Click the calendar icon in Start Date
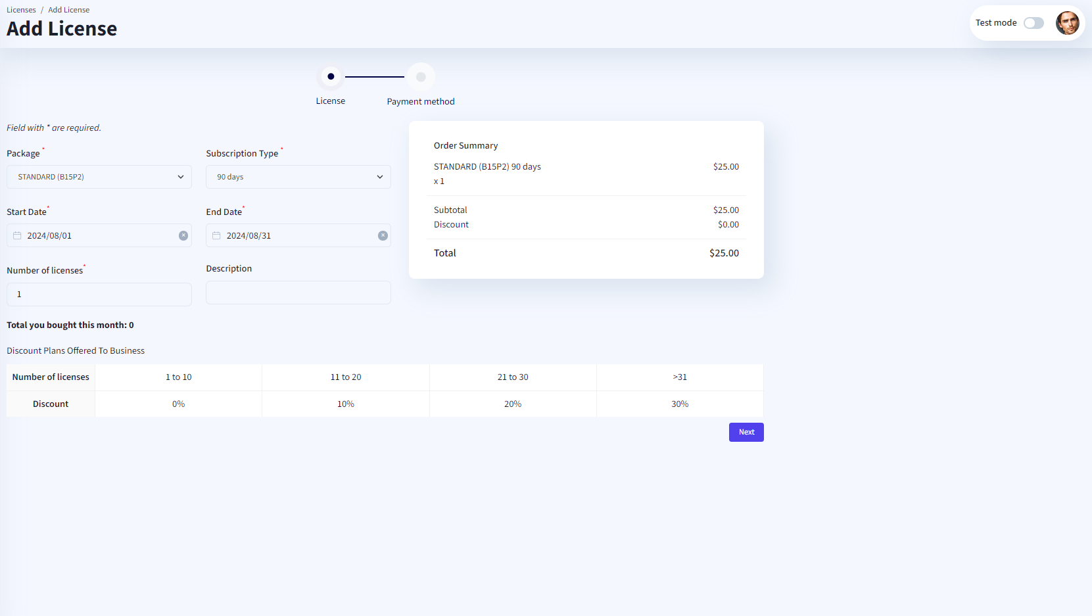The height and width of the screenshot is (616, 1092). pos(18,235)
